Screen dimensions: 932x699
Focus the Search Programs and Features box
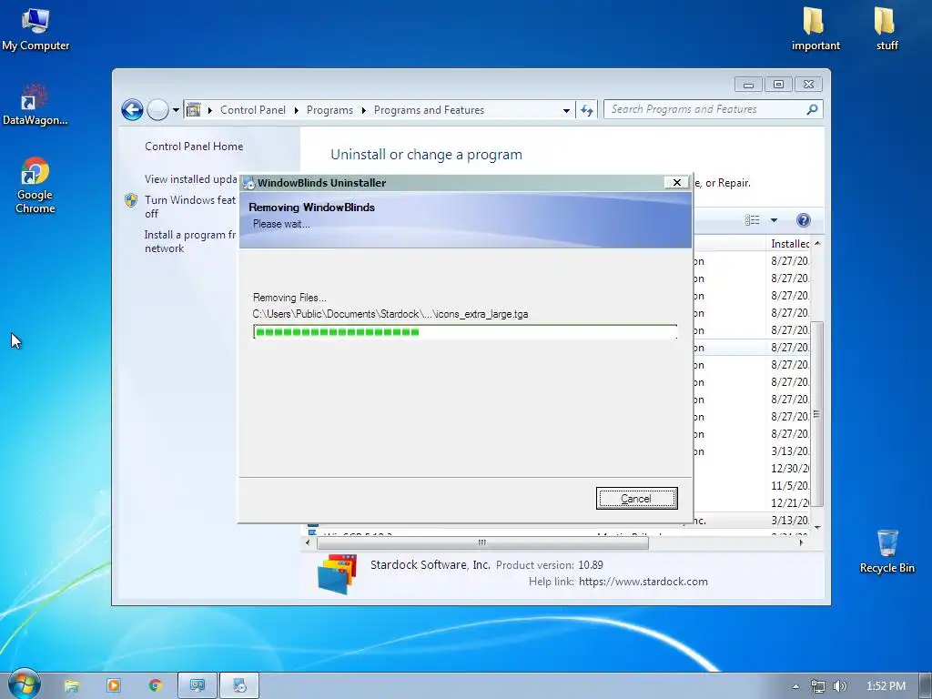pos(704,109)
